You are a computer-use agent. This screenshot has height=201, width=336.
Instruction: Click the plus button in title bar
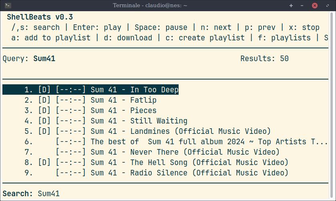tap(291, 6)
